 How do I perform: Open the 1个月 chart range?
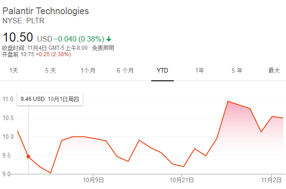pyautogui.click(x=88, y=70)
